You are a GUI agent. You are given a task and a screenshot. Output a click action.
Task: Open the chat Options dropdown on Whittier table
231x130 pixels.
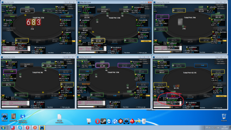[101, 107]
